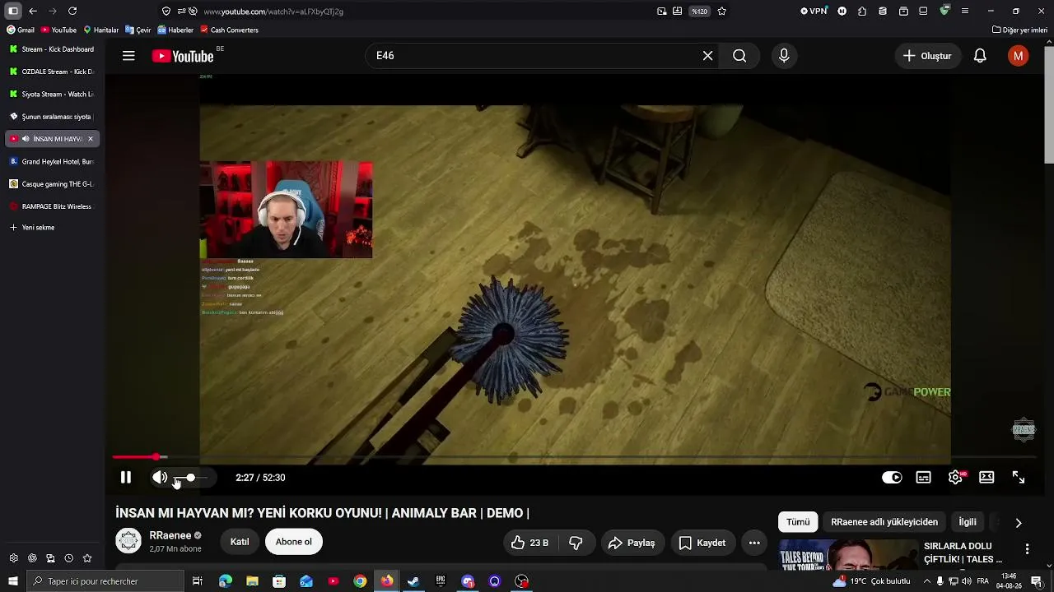Subscribe with the Abone ol button
This screenshot has width=1054, height=592.
coord(294,542)
